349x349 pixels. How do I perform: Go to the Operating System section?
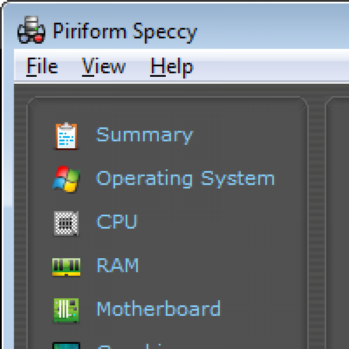coord(185,179)
